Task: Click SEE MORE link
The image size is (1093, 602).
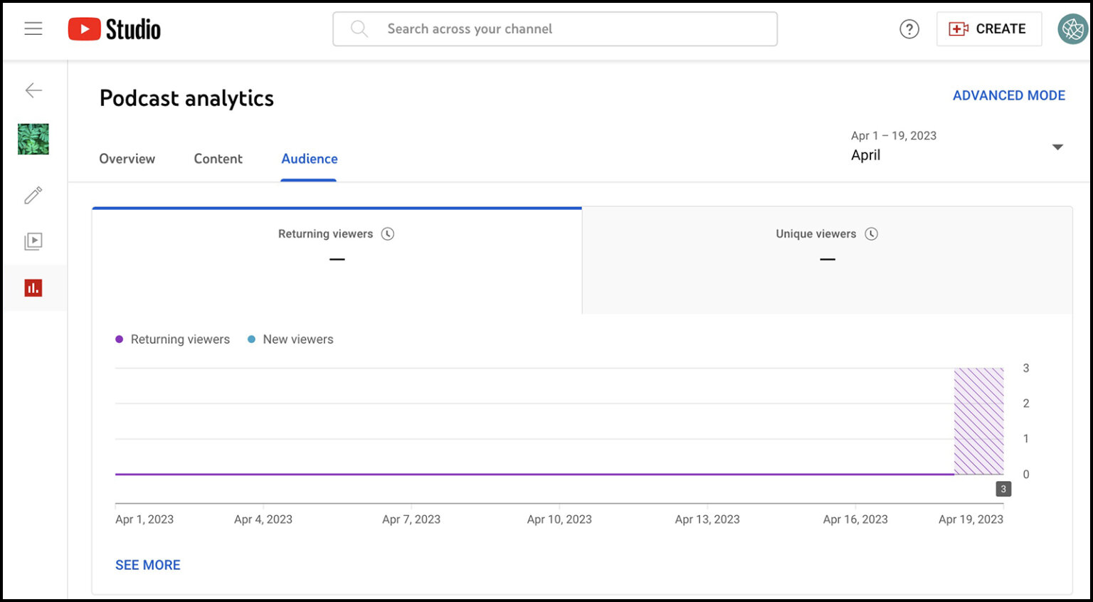Action: [148, 565]
